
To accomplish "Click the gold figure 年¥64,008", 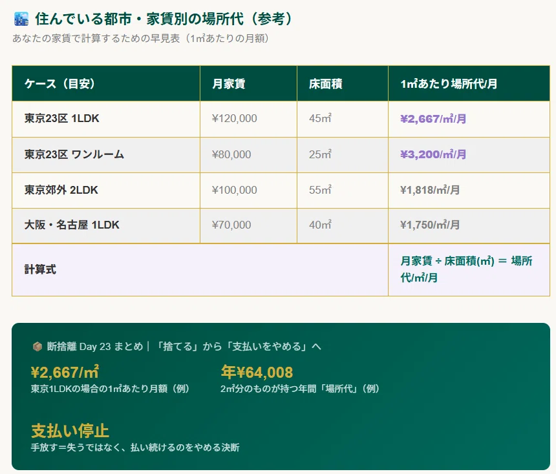I will coord(257,373).
